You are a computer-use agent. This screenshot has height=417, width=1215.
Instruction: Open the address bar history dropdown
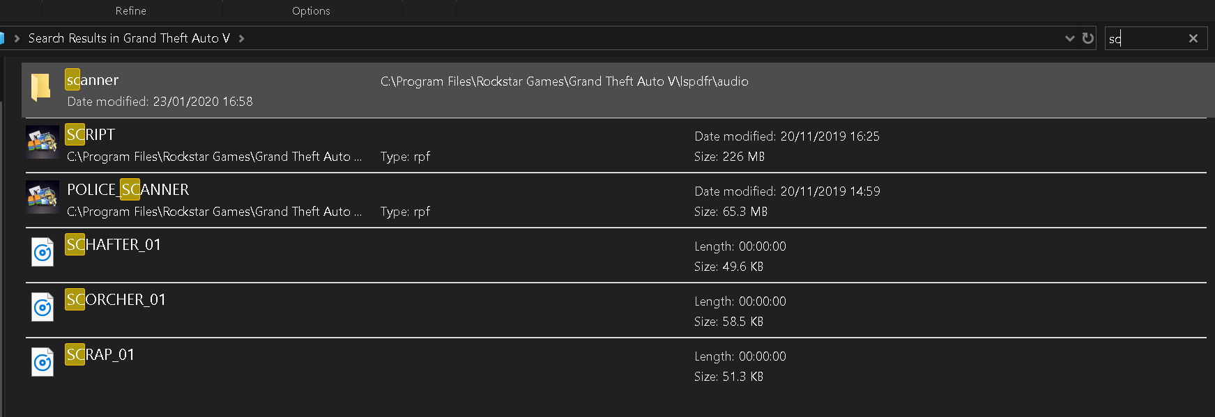(1070, 38)
